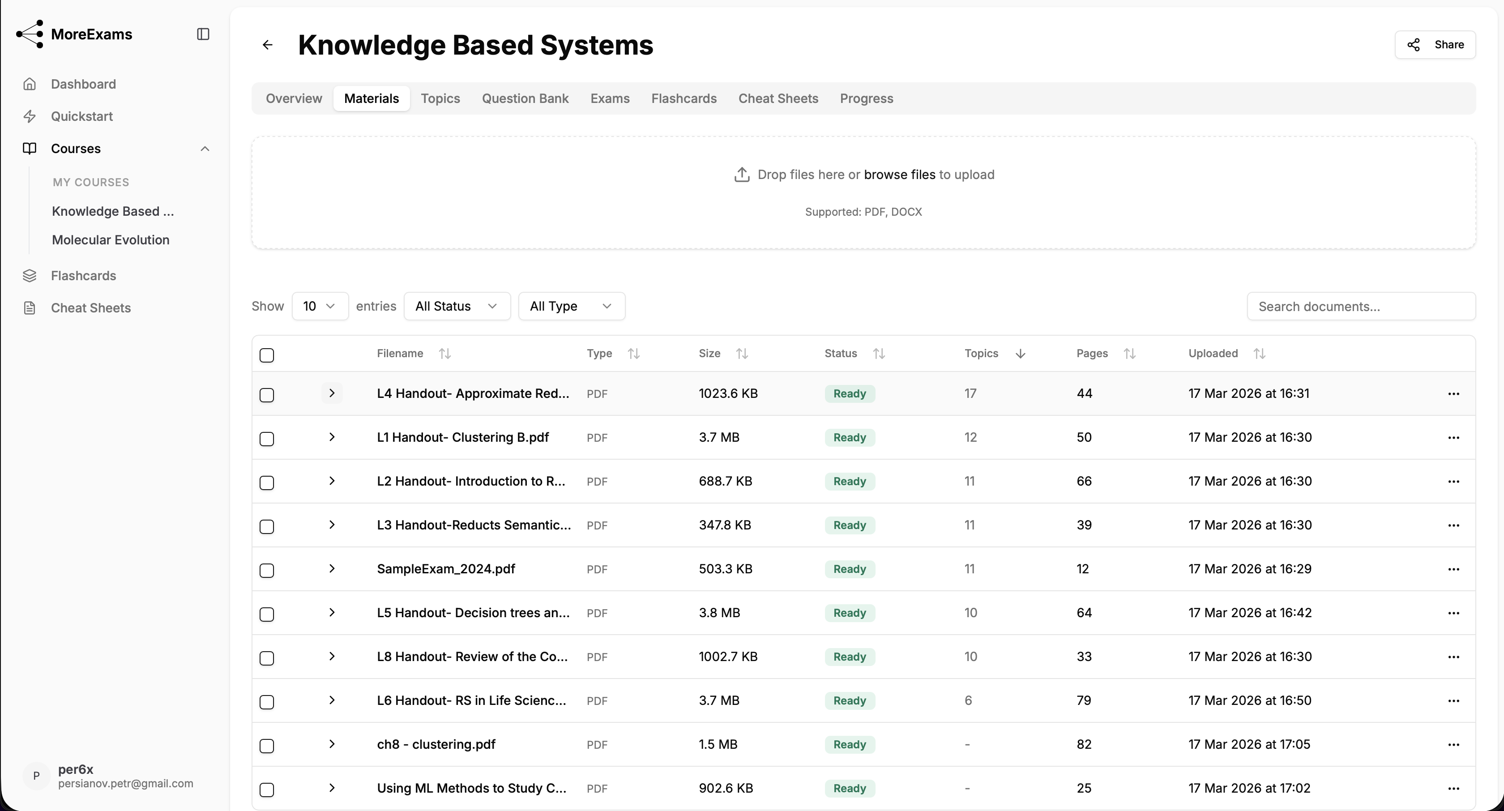This screenshot has width=1504, height=811.
Task: Click the Search documents field
Action: coord(1360,307)
